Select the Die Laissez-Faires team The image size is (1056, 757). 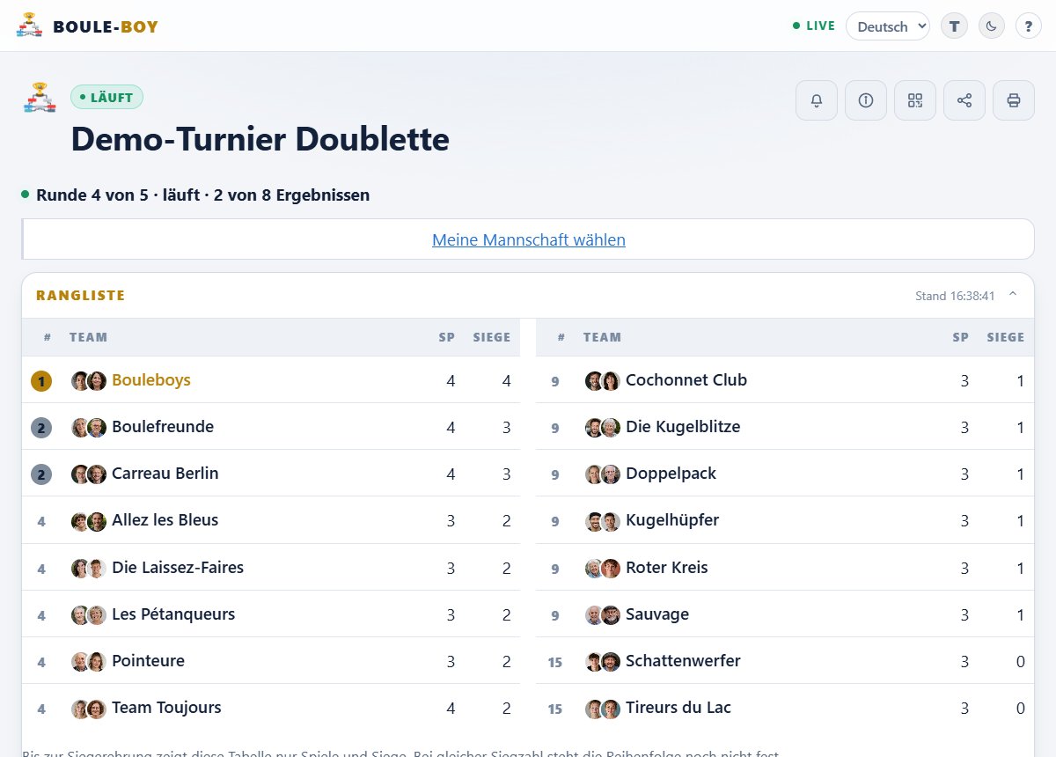point(178,567)
